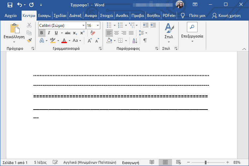This screenshot has width=249, height=166.
Task: Open the Διάταξη ribbon tab
Action: tap(75, 16)
